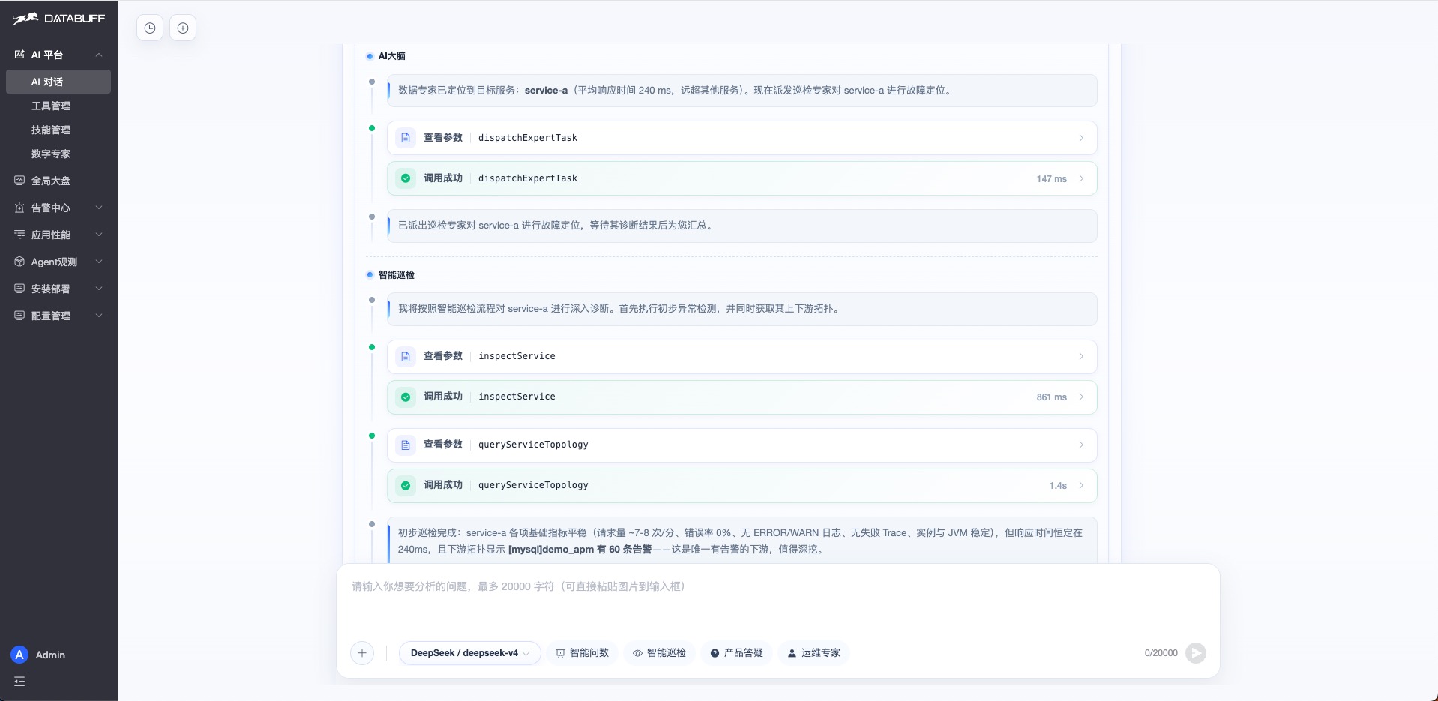Click the 应用性能 sidebar icon
The image size is (1438, 701).
point(19,235)
